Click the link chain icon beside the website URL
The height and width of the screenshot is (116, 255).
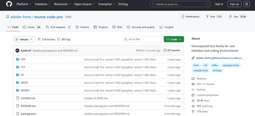pos(193,58)
